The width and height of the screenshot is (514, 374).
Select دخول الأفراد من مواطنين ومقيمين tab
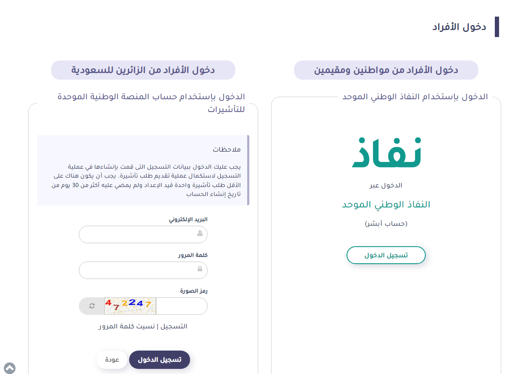coord(386,70)
